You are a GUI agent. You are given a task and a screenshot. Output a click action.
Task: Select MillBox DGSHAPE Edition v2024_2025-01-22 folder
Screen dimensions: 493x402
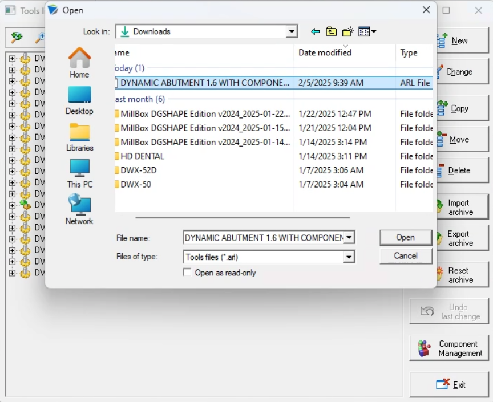pyautogui.click(x=273, y=114)
